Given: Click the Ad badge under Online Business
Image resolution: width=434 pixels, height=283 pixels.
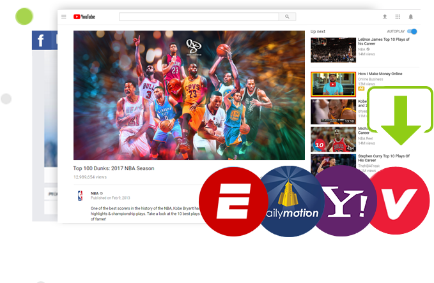Looking at the screenshot, I should click(361, 89).
